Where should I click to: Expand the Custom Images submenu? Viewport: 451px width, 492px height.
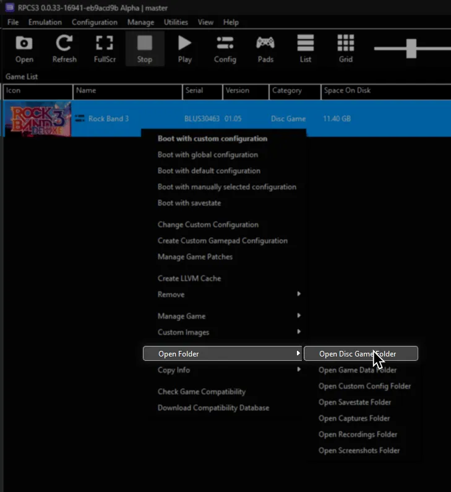pos(224,332)
